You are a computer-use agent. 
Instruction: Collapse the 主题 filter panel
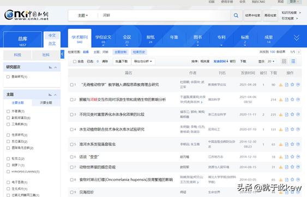[x=56, y=95]
